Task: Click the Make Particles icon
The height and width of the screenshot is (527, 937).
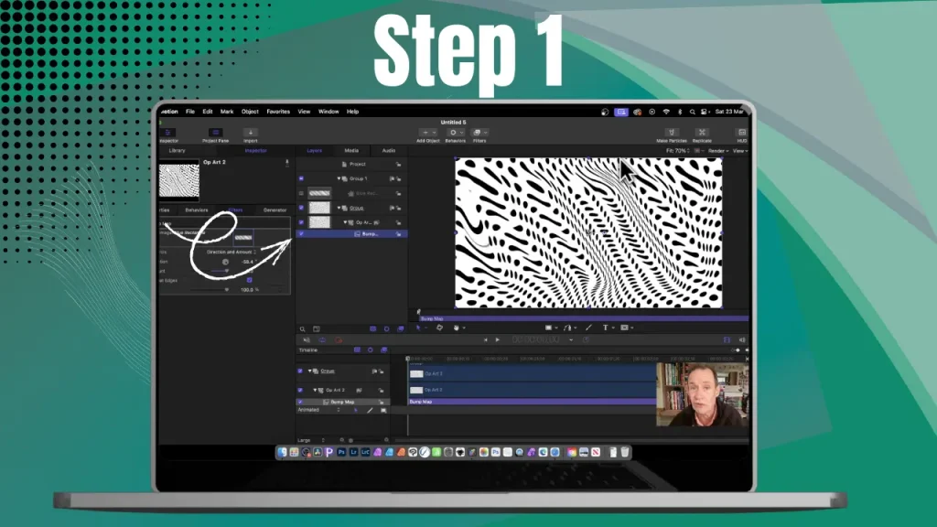Action: point(672,132)
